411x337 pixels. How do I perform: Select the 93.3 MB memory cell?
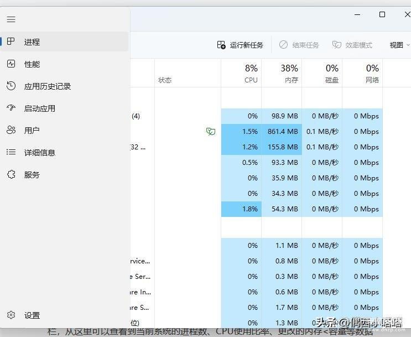click(x=282, y=162)
